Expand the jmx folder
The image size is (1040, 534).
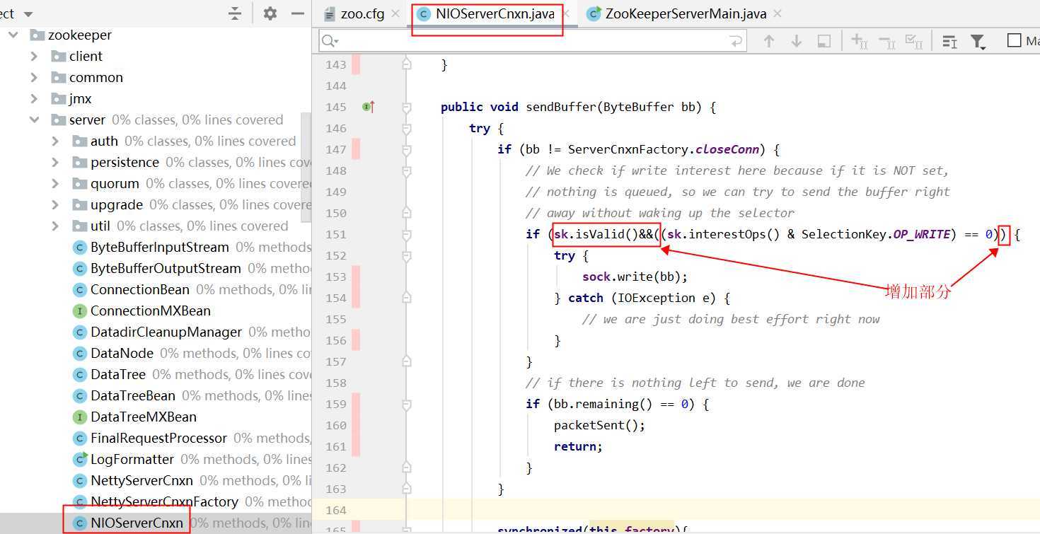click(34, 98)
